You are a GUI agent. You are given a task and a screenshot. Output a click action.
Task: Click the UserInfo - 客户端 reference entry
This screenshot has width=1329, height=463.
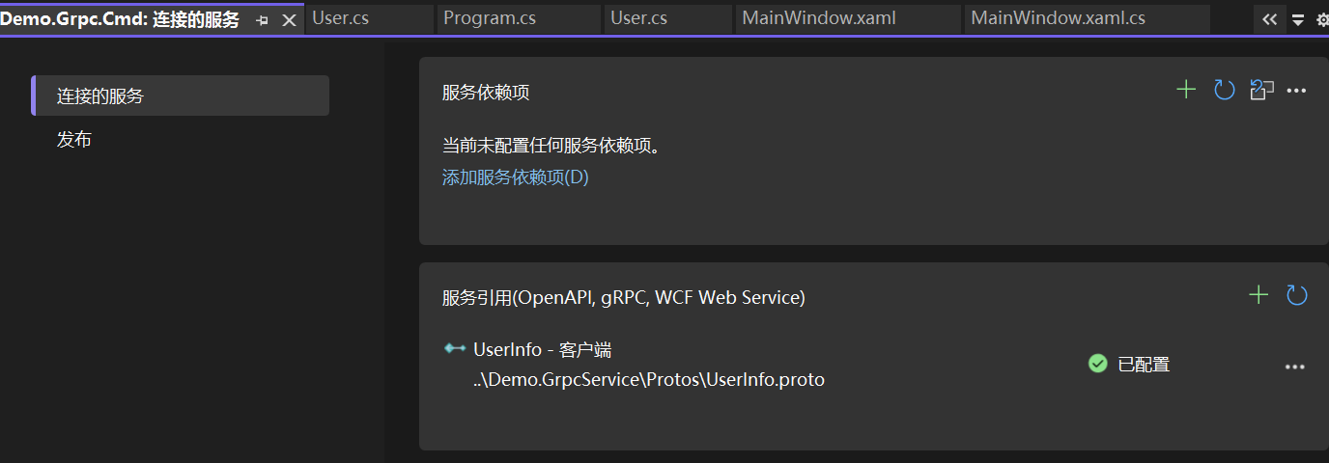point(542,349)
